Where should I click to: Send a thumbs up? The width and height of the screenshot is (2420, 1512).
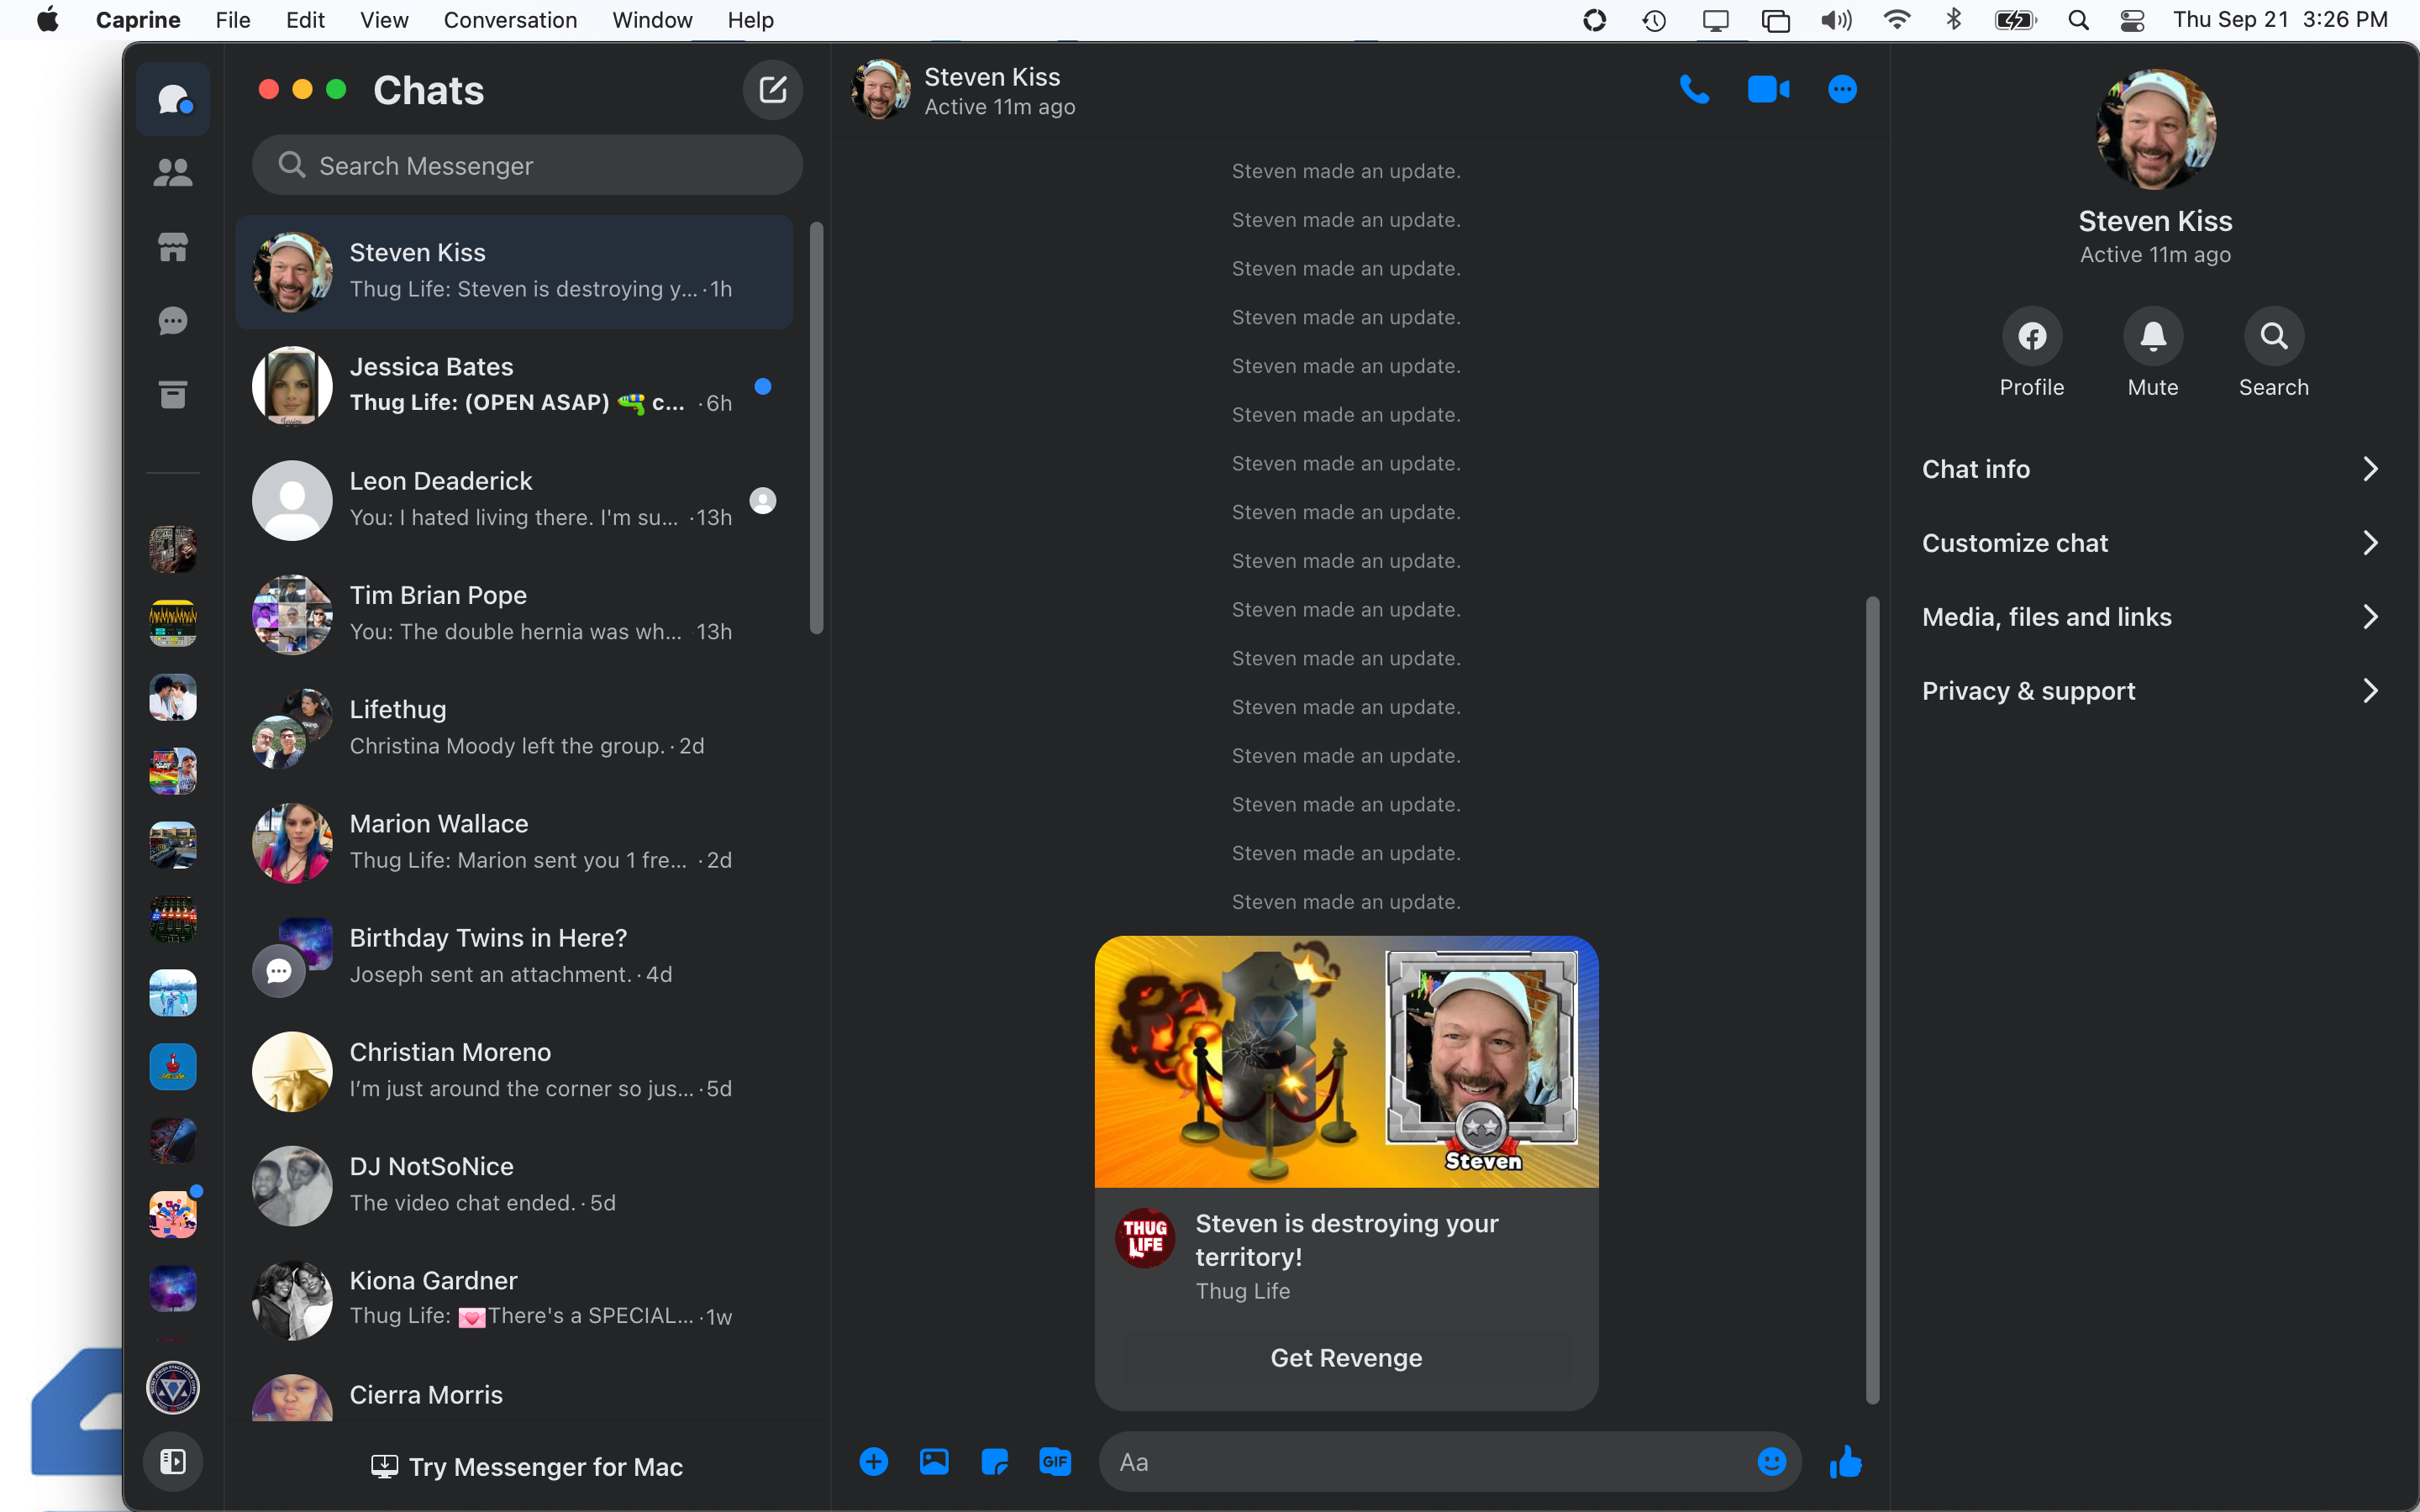point(1845,1461)
